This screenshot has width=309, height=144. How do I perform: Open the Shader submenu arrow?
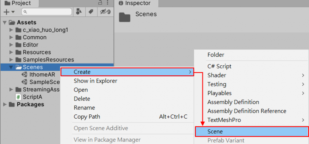pyautogui.click(x=303, y=75)
